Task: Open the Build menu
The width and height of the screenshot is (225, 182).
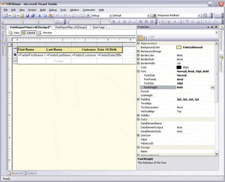Action: pos(43,10)
